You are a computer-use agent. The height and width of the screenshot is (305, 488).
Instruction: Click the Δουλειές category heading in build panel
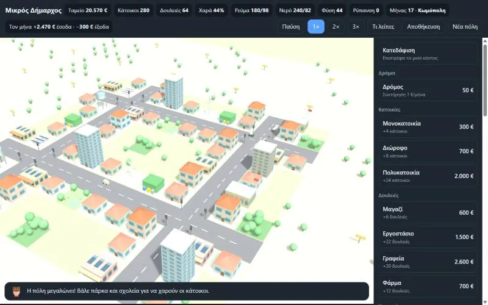click(389, 195)
